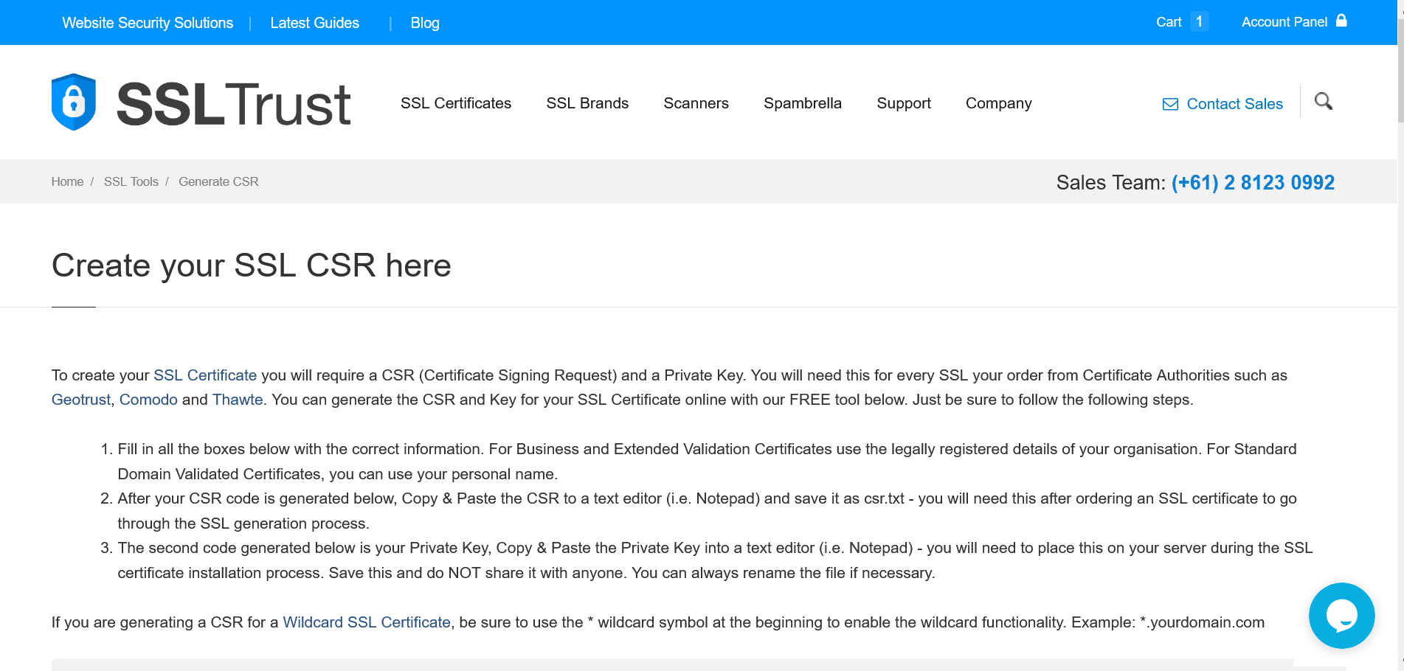Click the SSLTrust shield logo icon

74,102
